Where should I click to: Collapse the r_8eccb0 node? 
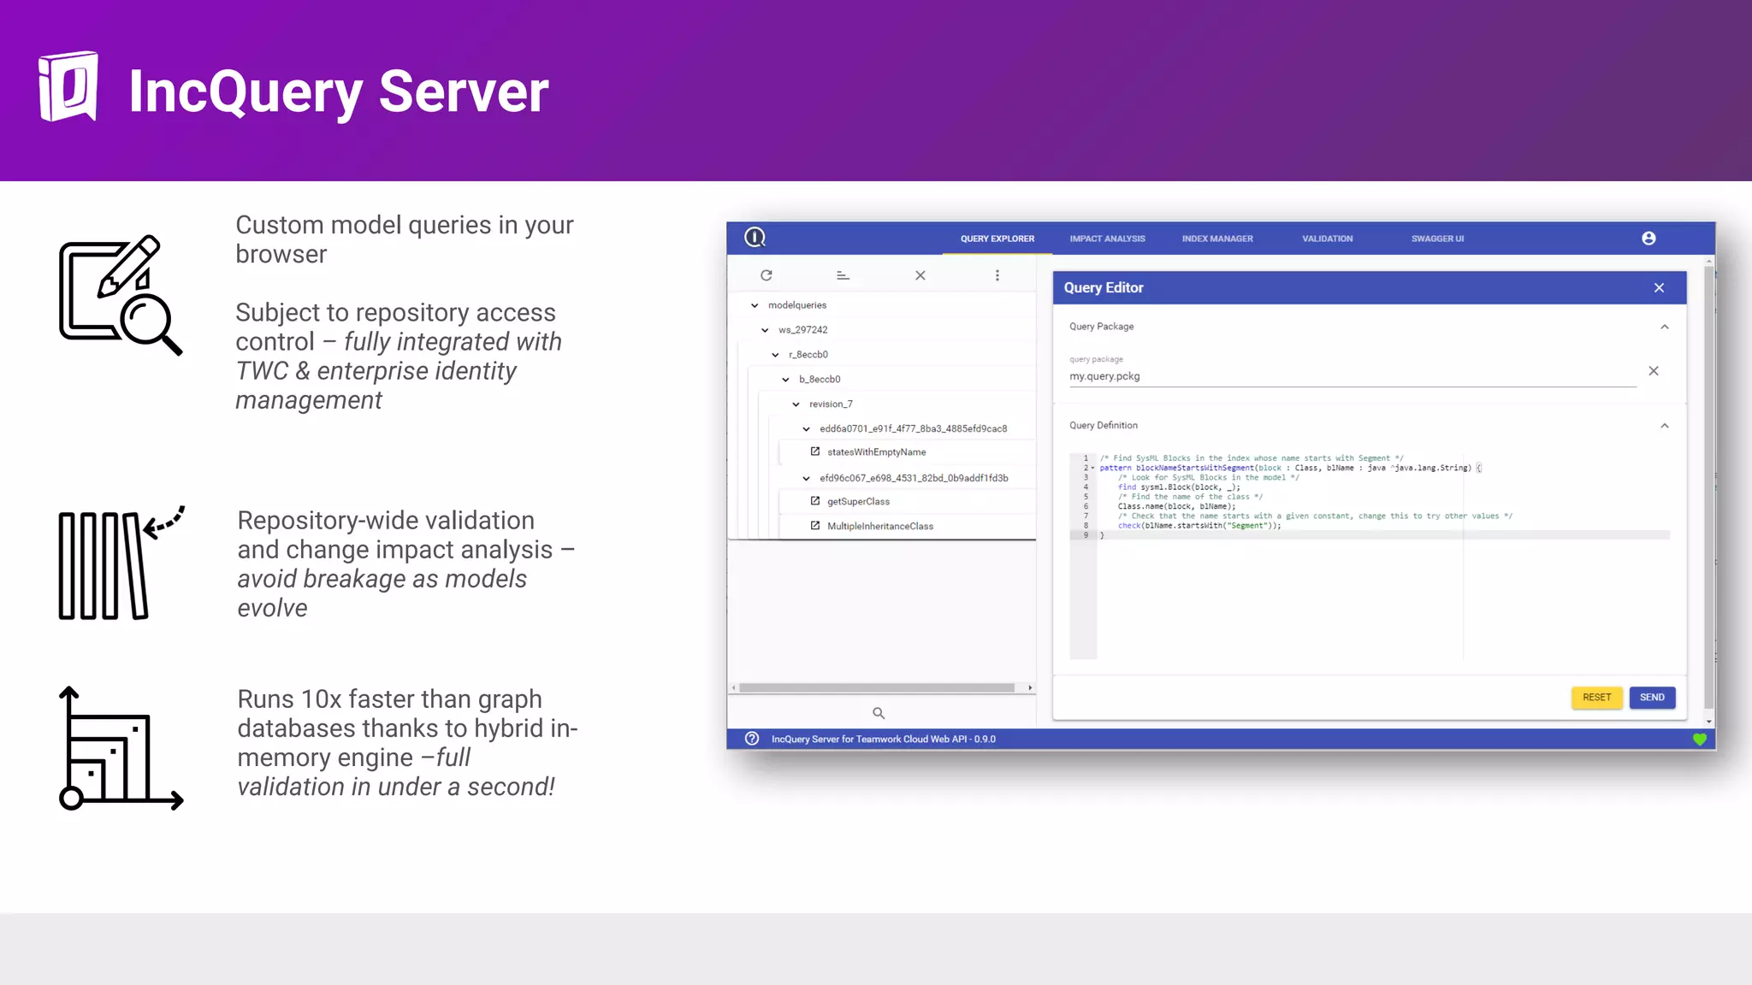[775, 355]
